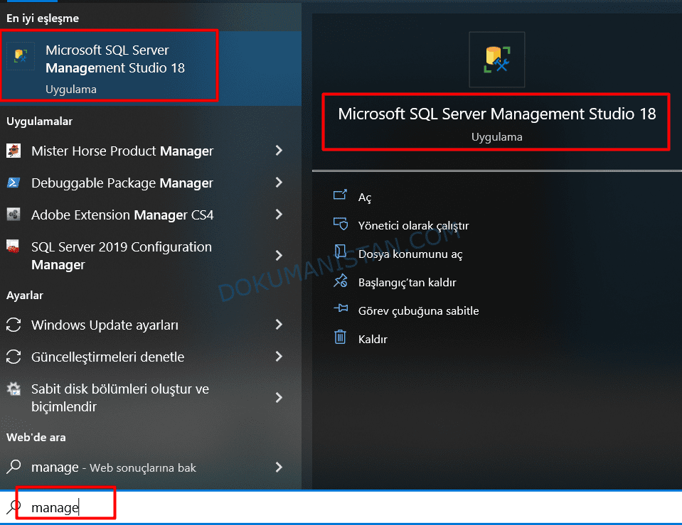The image size is (682, 525).
Task: Click the Windows Update ayarları sync icon
Action: click(14, 325)
